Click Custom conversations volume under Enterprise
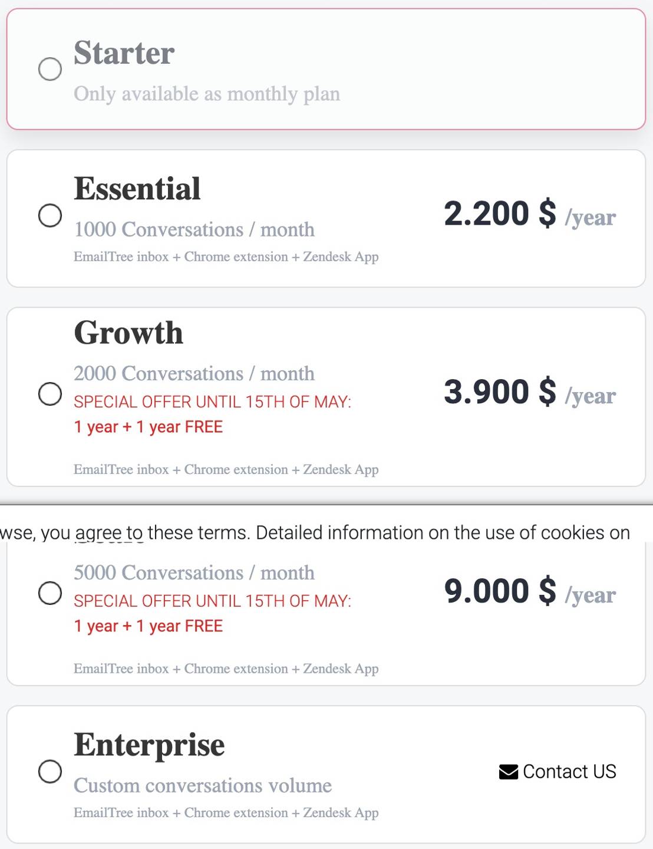Viewport: 653px width, 849px height. (203, 785)
